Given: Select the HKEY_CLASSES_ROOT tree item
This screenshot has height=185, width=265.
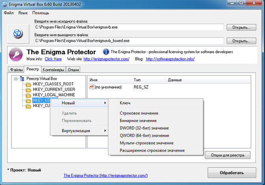Looking at the screenshot, I should pyautogui.click(x=53, y=84).
